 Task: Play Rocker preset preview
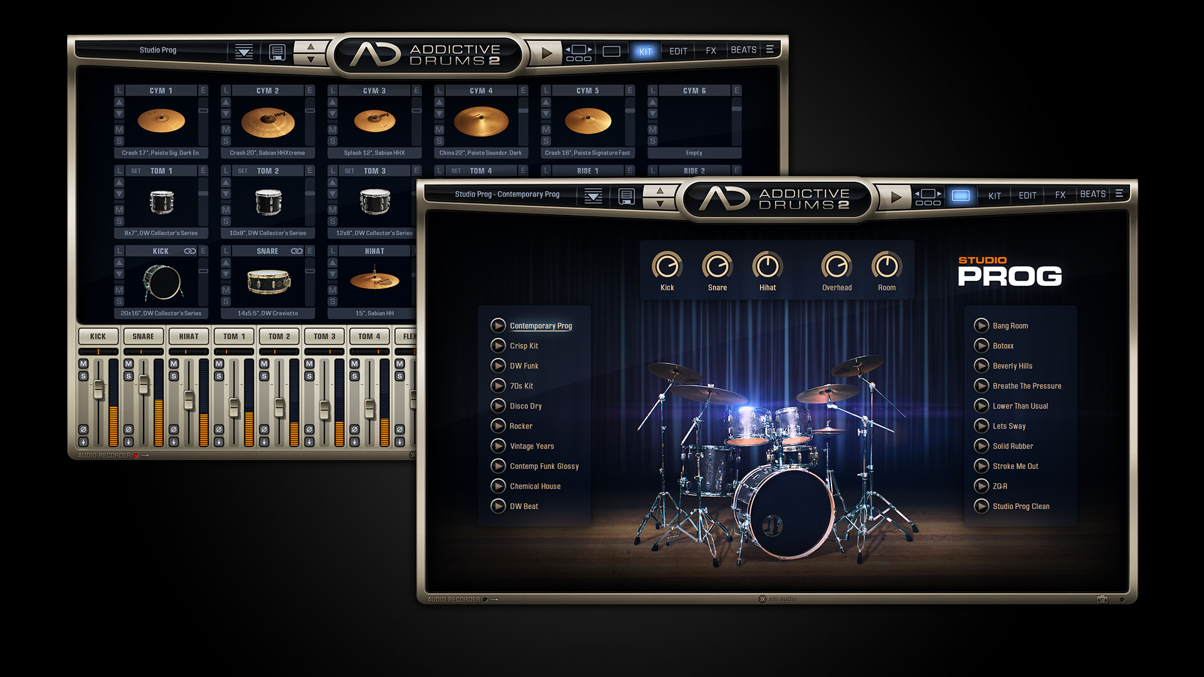coord(498,426)
